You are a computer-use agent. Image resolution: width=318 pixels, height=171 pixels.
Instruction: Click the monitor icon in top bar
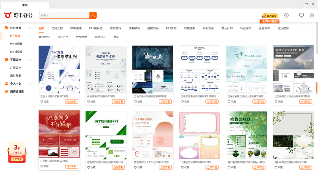301,16
